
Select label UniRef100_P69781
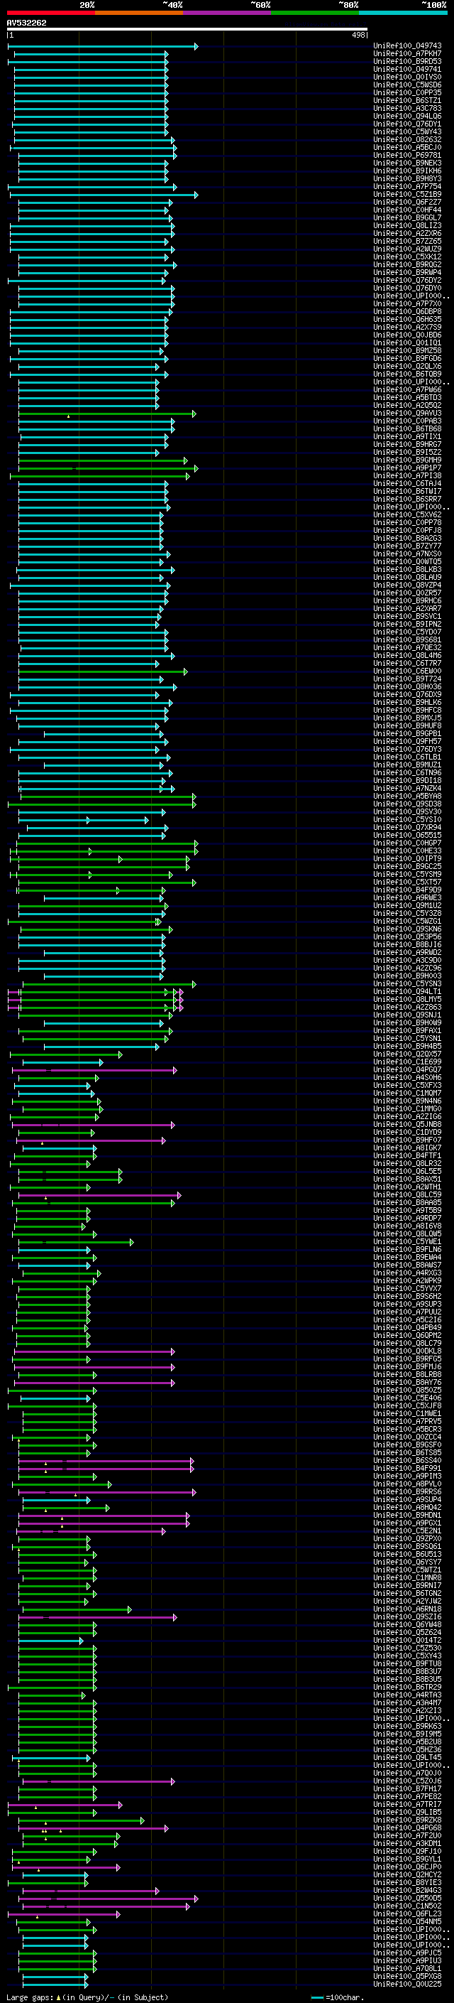coord(407,156)
